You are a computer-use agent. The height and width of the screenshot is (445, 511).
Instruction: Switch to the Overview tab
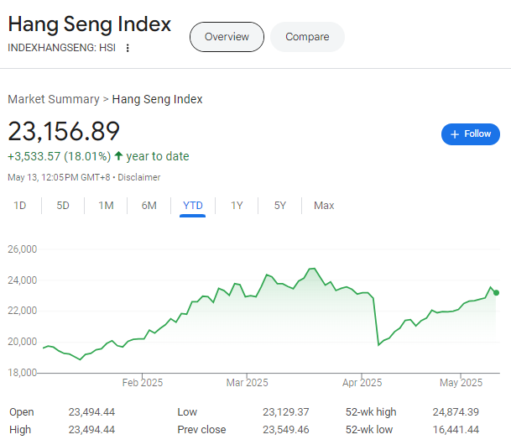[227, 37]
